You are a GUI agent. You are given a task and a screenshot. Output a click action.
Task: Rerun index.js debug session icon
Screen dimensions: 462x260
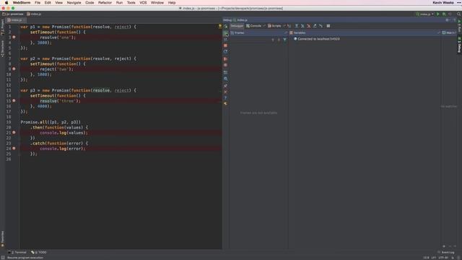225,27
